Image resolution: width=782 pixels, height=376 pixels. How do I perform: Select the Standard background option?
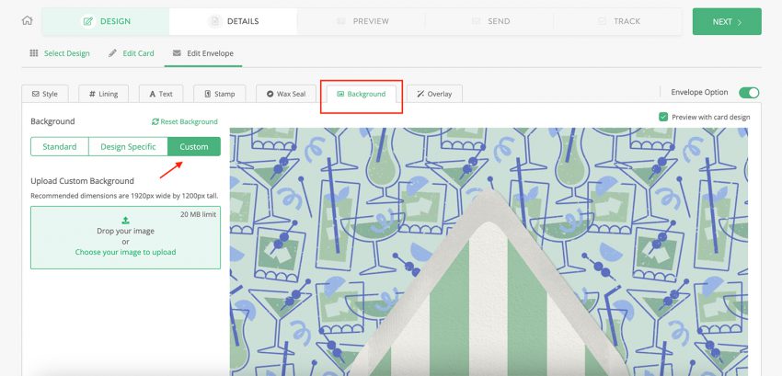tap(59, 147)
